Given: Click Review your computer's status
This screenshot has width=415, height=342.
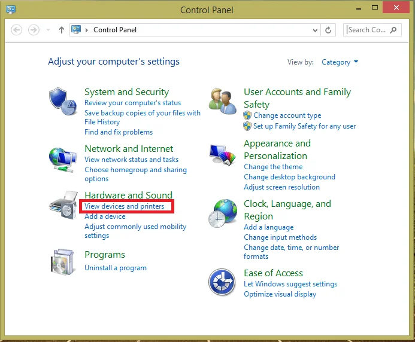Looking at the screenshot, I should pos(132,103).
